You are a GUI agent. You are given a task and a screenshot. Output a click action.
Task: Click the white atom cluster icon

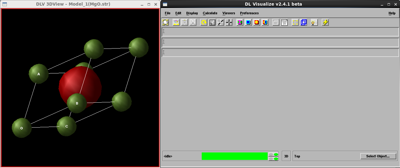165,22
